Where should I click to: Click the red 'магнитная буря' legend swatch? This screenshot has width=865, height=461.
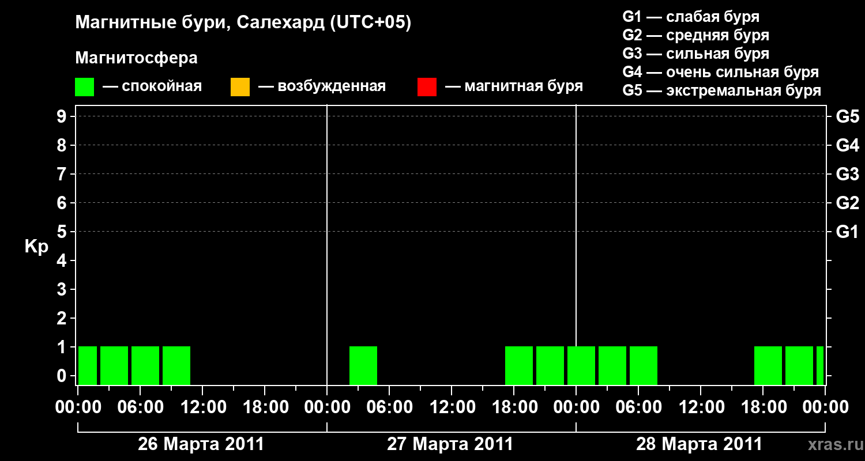427,87
